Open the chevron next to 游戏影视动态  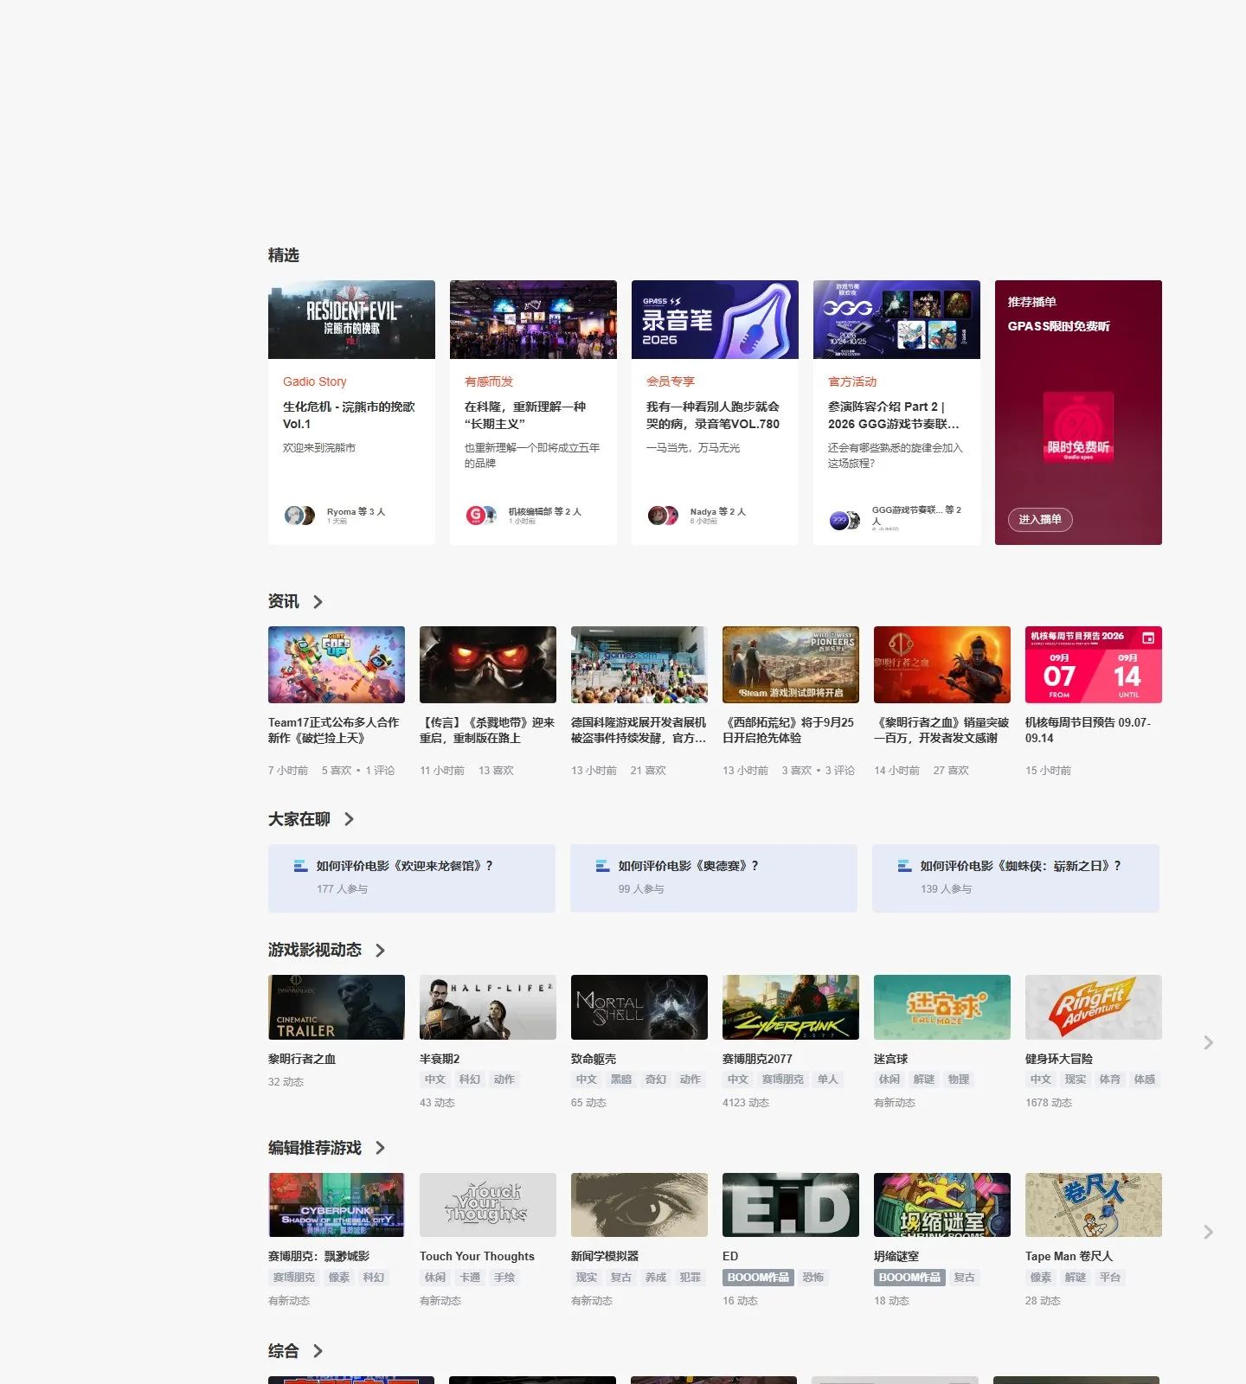[380, 951]
